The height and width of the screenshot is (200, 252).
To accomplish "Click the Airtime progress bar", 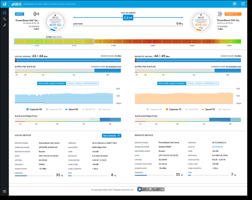I will (128, 26).
